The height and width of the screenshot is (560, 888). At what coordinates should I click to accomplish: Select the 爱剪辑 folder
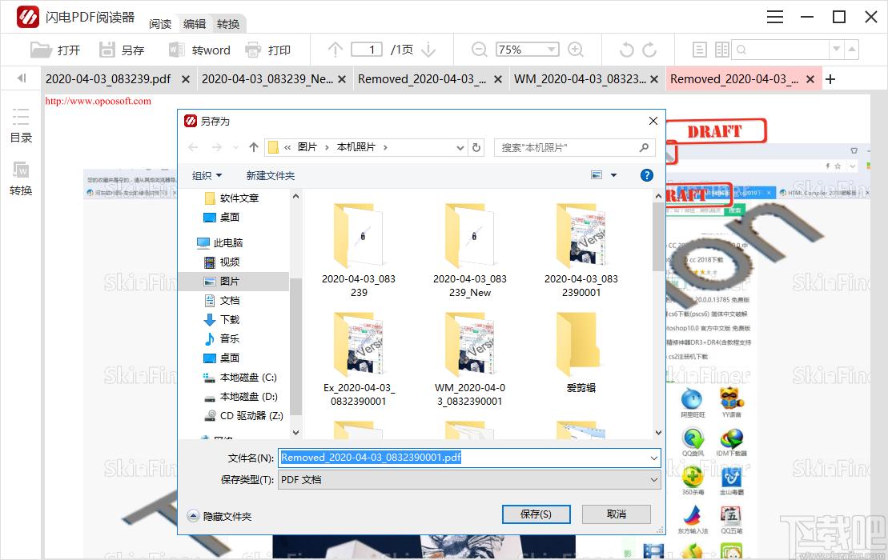[581, 354]
